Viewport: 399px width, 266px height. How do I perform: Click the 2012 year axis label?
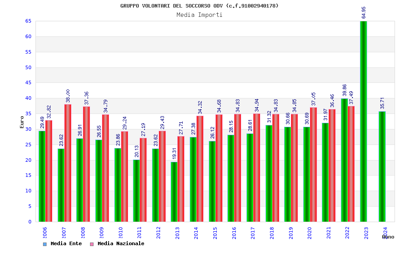pos(158,233)
